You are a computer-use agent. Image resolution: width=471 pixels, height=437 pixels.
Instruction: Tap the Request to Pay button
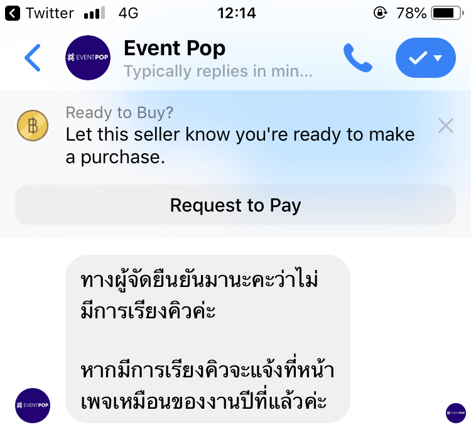(235, 205)
